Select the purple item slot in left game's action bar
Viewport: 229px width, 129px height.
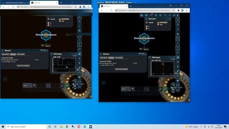pyautogui.click(x=48, y=85)
